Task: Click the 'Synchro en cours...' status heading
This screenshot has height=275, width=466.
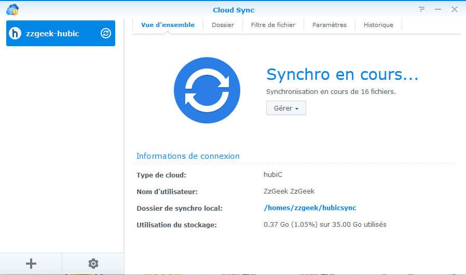Action: tap(342, 74)
